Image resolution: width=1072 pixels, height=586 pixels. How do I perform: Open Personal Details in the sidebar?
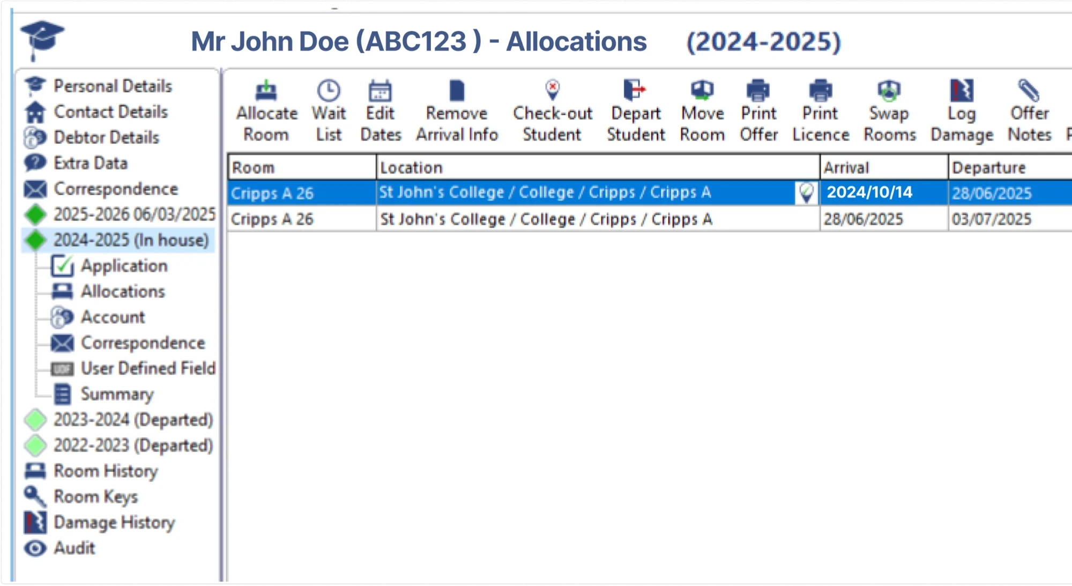click(113, 86)
